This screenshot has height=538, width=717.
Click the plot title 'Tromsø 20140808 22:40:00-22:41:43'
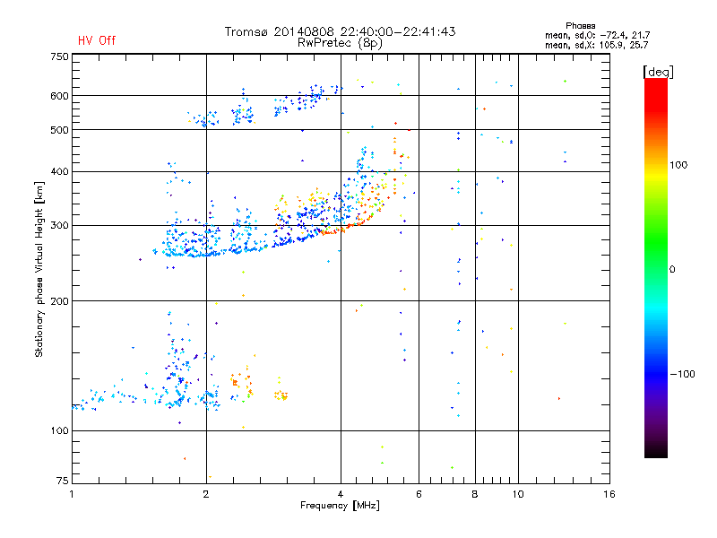coord(341,31)
